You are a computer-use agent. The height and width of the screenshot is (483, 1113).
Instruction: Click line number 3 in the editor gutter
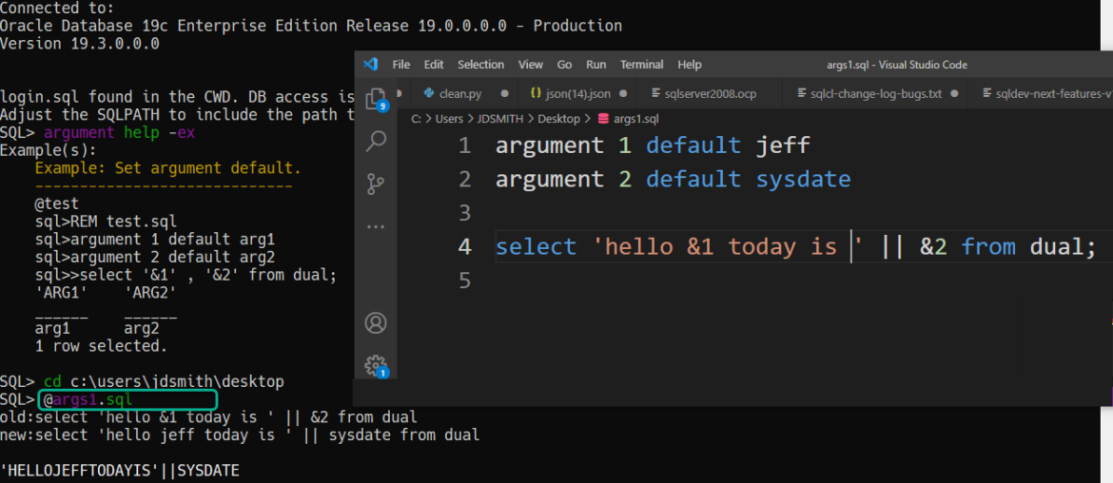tap(464, 213)
